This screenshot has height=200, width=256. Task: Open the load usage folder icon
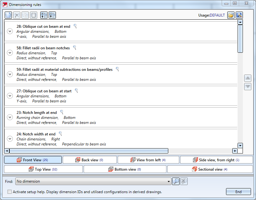[231, 15]
